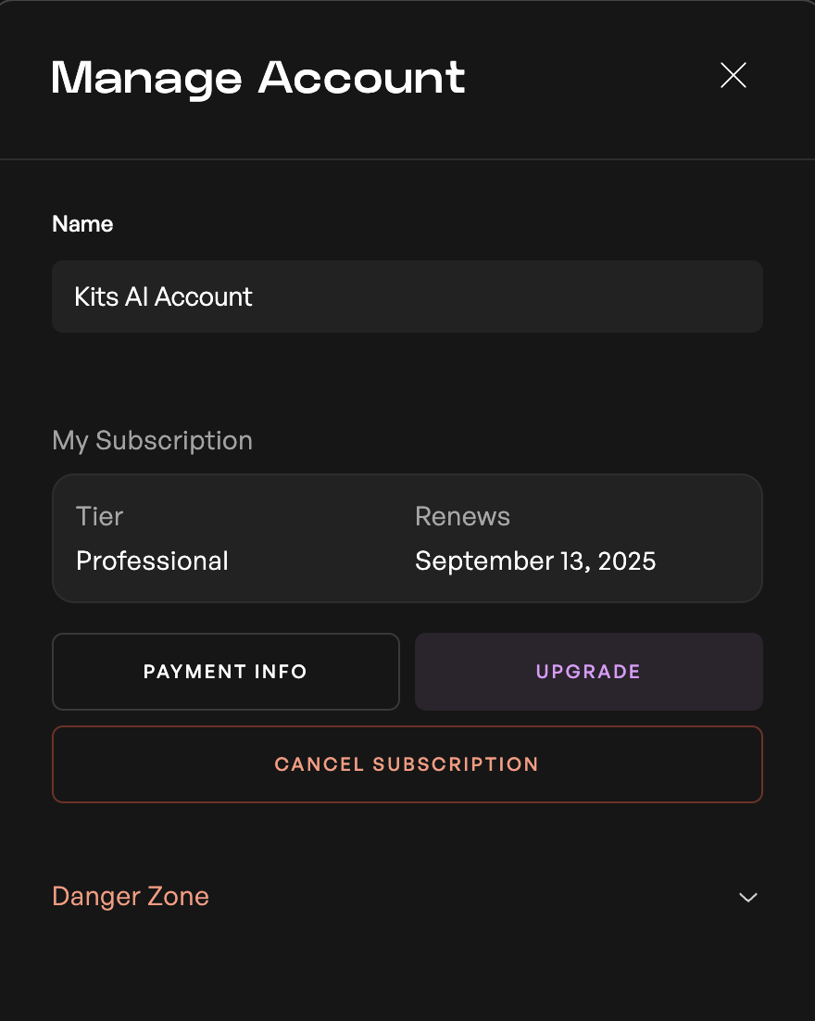Click the word 'Account' in dialog title
The height and width of the screenshot is (1021, 815).
coord(361,77)
